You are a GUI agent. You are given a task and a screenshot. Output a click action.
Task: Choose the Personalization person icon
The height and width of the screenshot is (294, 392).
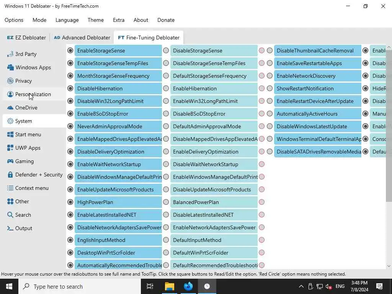[10, 94]
